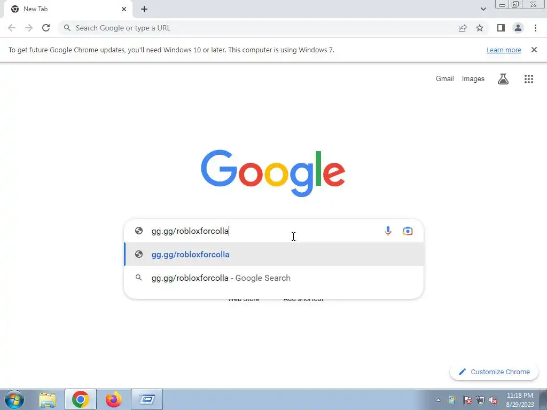Viewport: 547px width, 410px height.
Task: Open the taskbar program next to Firefox
Action: [147, 399]
